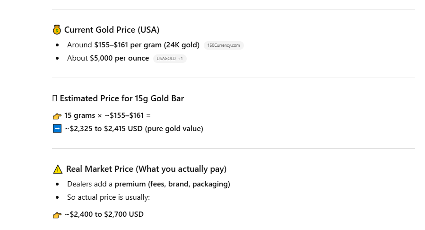
Task: Click the "+1" additional sources indicator
Action: click(x=181, y=59)
